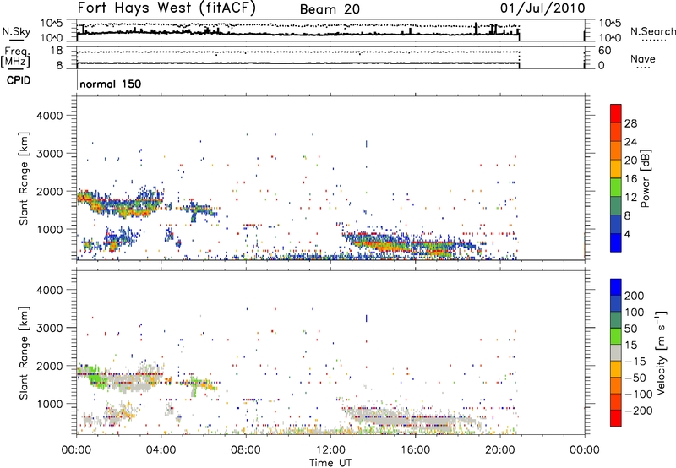676x468 pixels.
Task: Select the 'normal 150' CPID text
Action: [x=111, y=84]
